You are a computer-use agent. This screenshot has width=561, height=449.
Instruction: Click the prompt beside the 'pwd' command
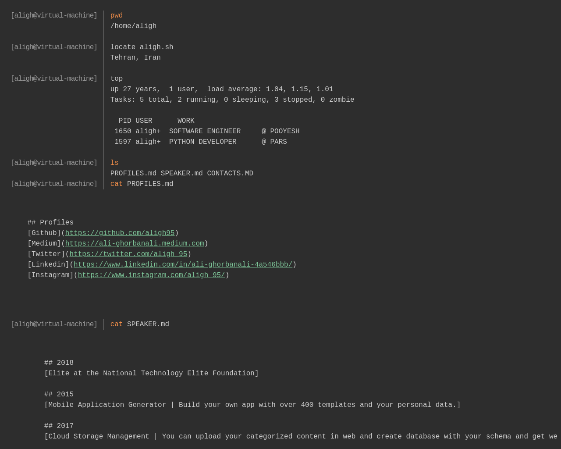(54, 16)
